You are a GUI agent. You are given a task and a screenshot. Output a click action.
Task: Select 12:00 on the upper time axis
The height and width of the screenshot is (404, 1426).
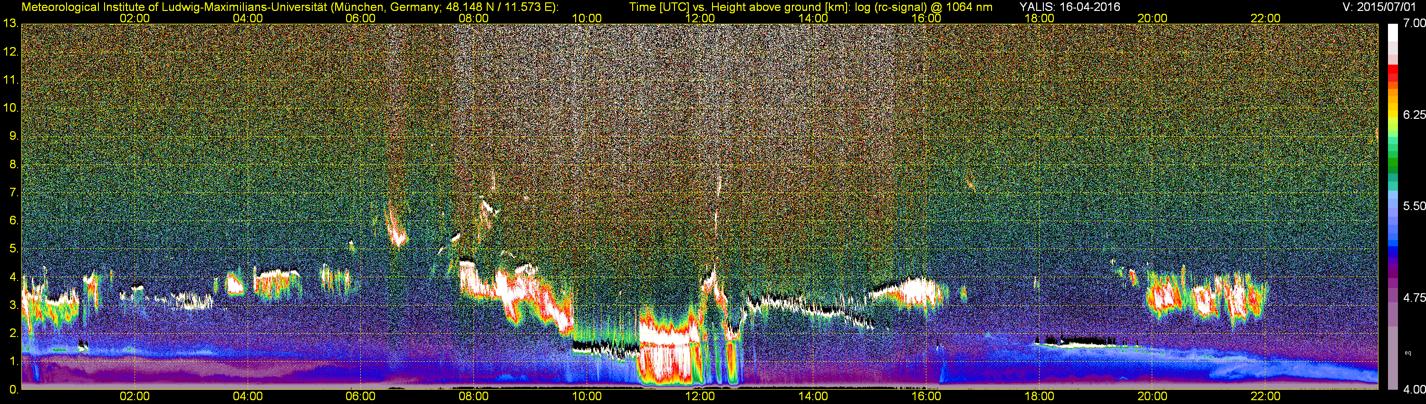700,18
